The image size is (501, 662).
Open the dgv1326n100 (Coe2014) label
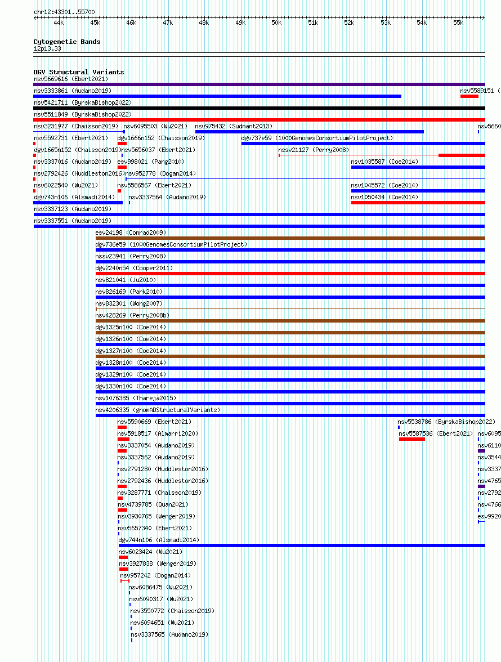point(131,339)
